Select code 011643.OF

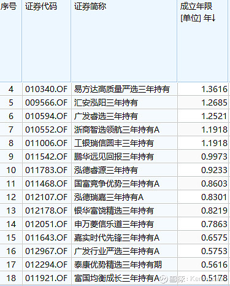[46, 238]
